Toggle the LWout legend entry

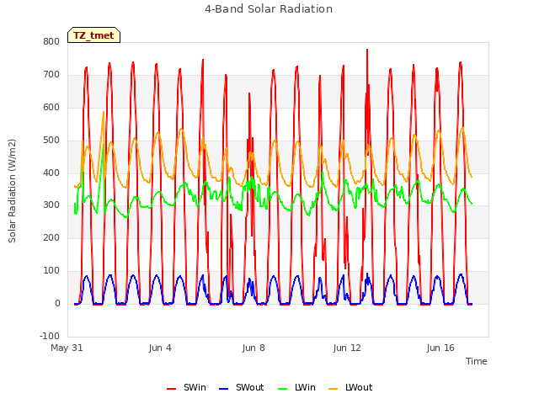pos(350,387)
